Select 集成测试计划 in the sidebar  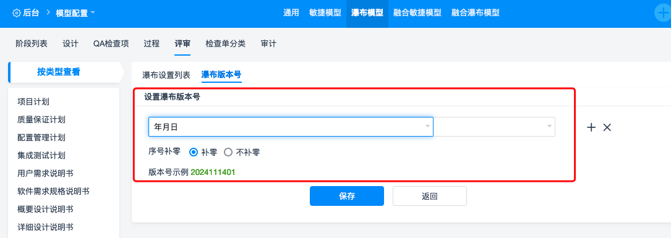tap(41, 155)
